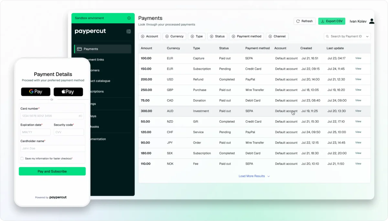Image resolution: width=388 pixels, height=221 pixels.
Task: Click Jul 23, 08:40 created cell
Action: (311, 100)
